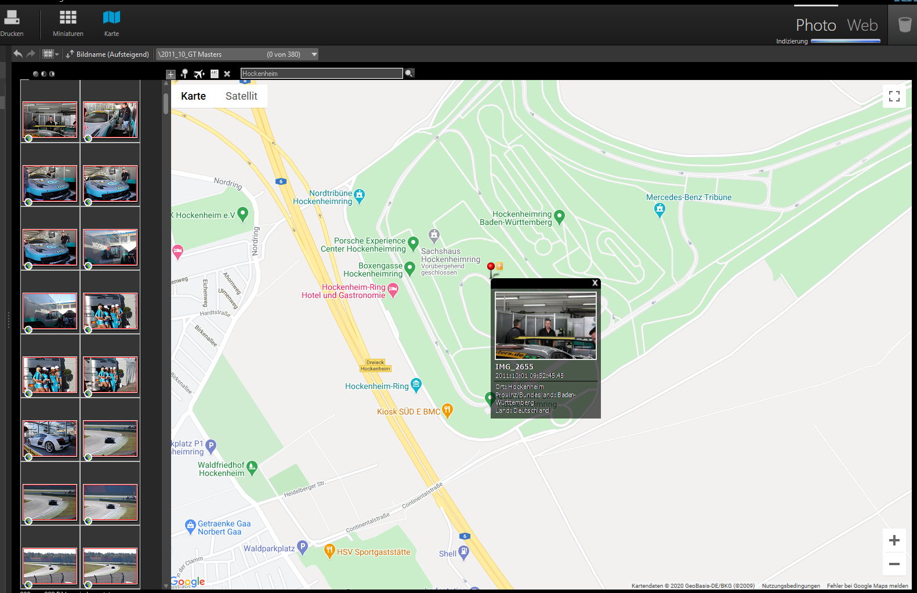Click the Hockenheim location search field

(x=321, y=74)
